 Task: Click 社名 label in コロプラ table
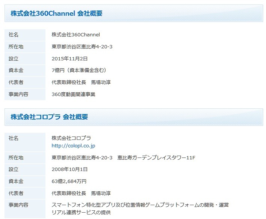(x=14, y=138)
